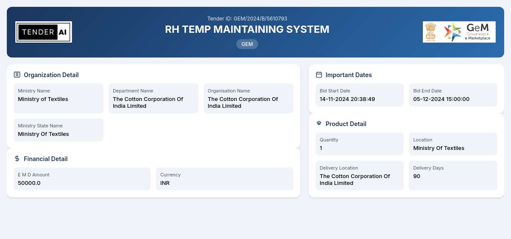Screen dimensions: 511x239
Task: Click the Bid End Date label
Action: [428, 91]
